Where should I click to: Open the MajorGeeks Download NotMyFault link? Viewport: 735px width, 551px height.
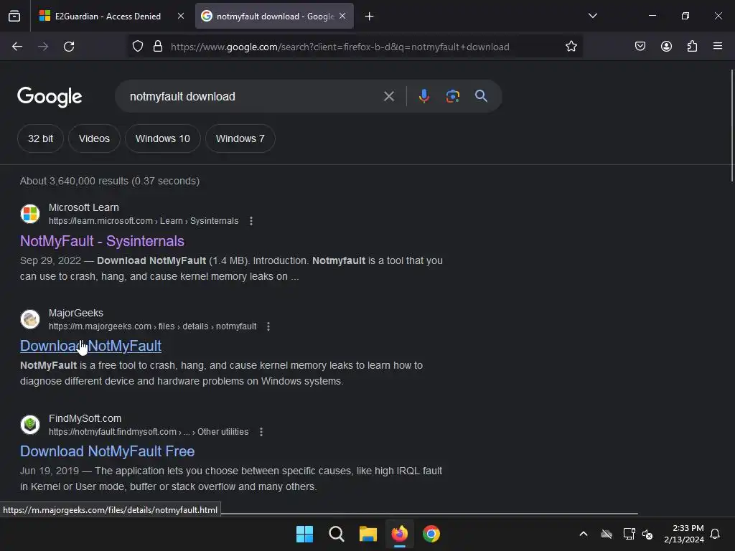point(90,346)
